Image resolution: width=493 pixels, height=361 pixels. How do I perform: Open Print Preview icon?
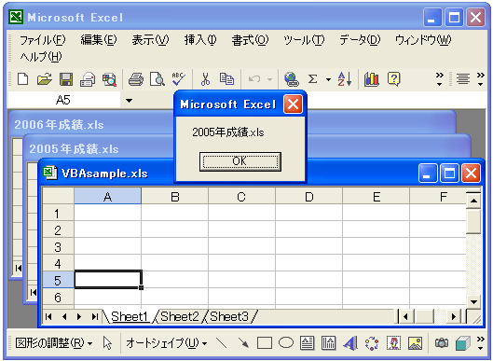[x=157, y=79]
